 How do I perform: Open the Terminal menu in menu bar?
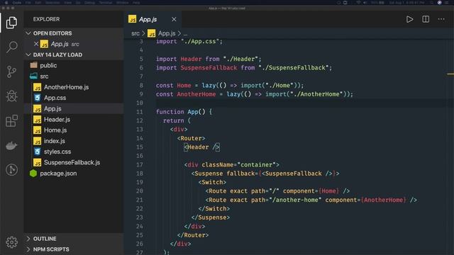(106, 3)
